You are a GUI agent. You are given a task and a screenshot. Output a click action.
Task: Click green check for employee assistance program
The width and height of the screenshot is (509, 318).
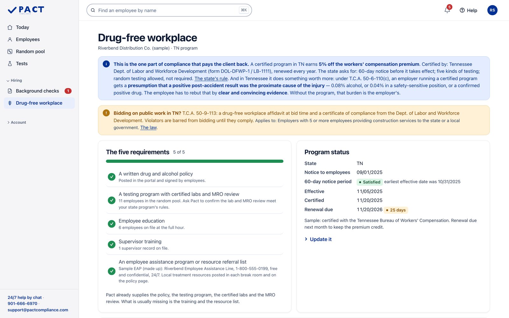(x=112, y=271)
